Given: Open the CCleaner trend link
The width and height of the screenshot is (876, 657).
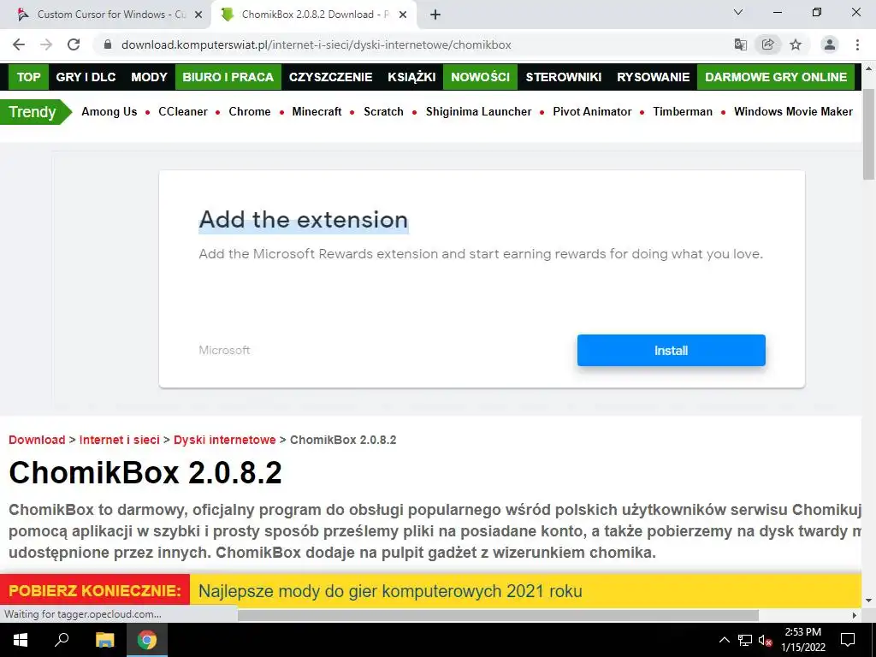Looking at the screenshot, I should pos(183,112).
